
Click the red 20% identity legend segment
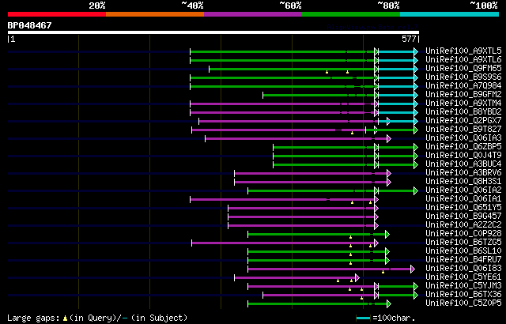(57, 14)
